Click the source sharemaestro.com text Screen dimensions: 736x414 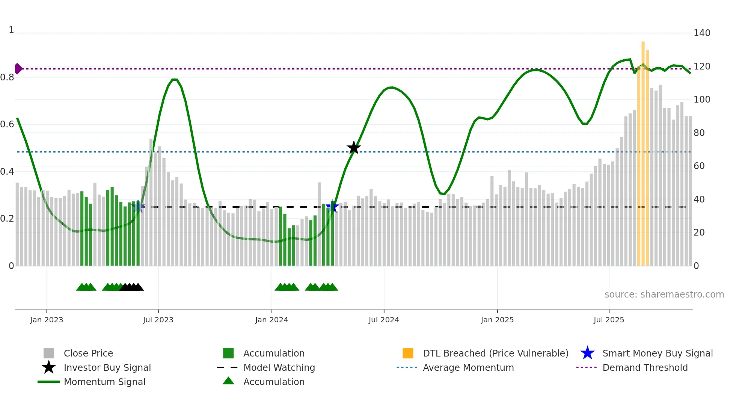point(664,294)
